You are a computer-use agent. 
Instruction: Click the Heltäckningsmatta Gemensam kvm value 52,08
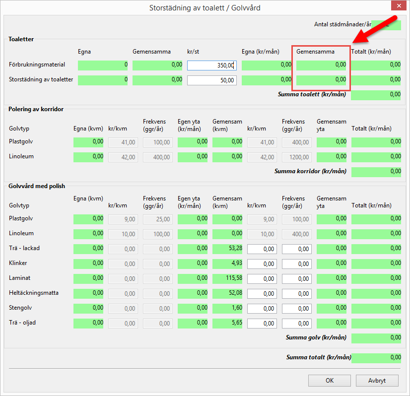(x=227, y=293)
